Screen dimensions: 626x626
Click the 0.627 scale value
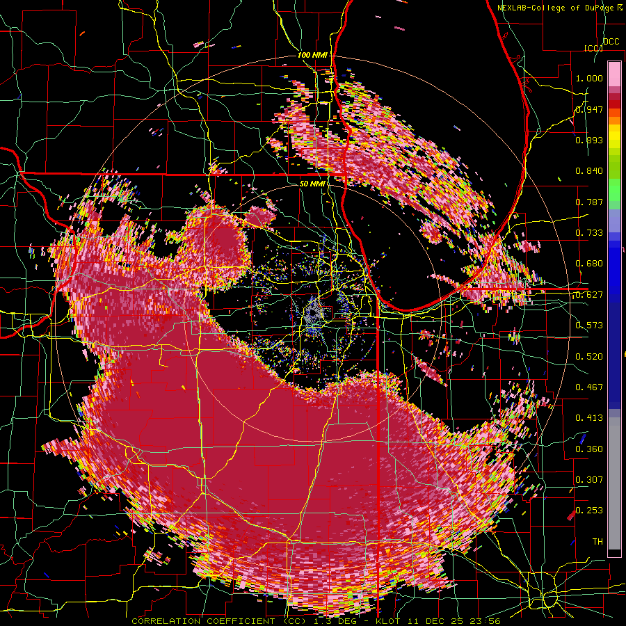tap(589, 295)
